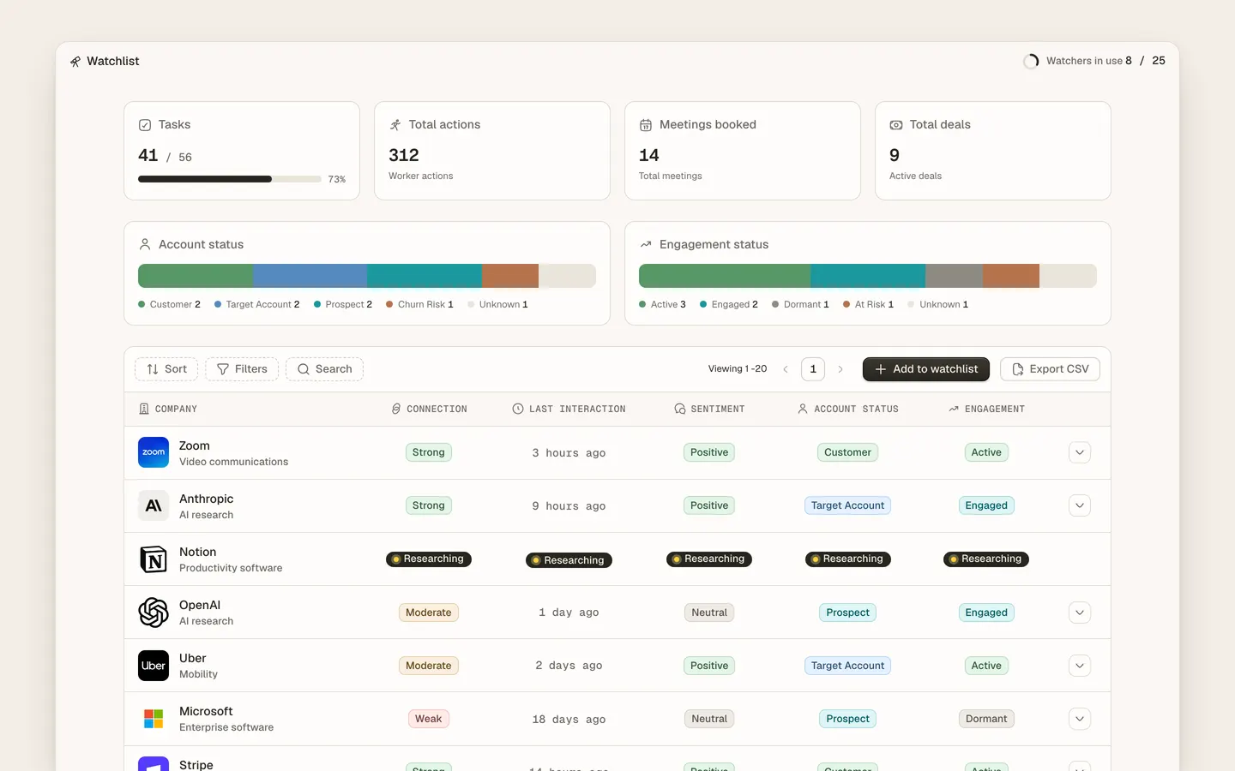Click the Total deals money icon
1235x771 pixels.
pyautogui.click(x=896, y=125)
